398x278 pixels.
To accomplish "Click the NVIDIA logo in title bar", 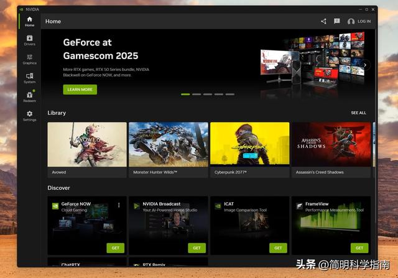I will pyautogui.click(x=21, y=9).
